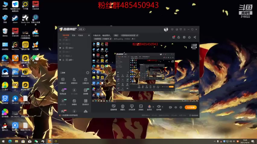Click the 修改 button beside the stream title
257x144 pixels.
[x=116, y=36]
